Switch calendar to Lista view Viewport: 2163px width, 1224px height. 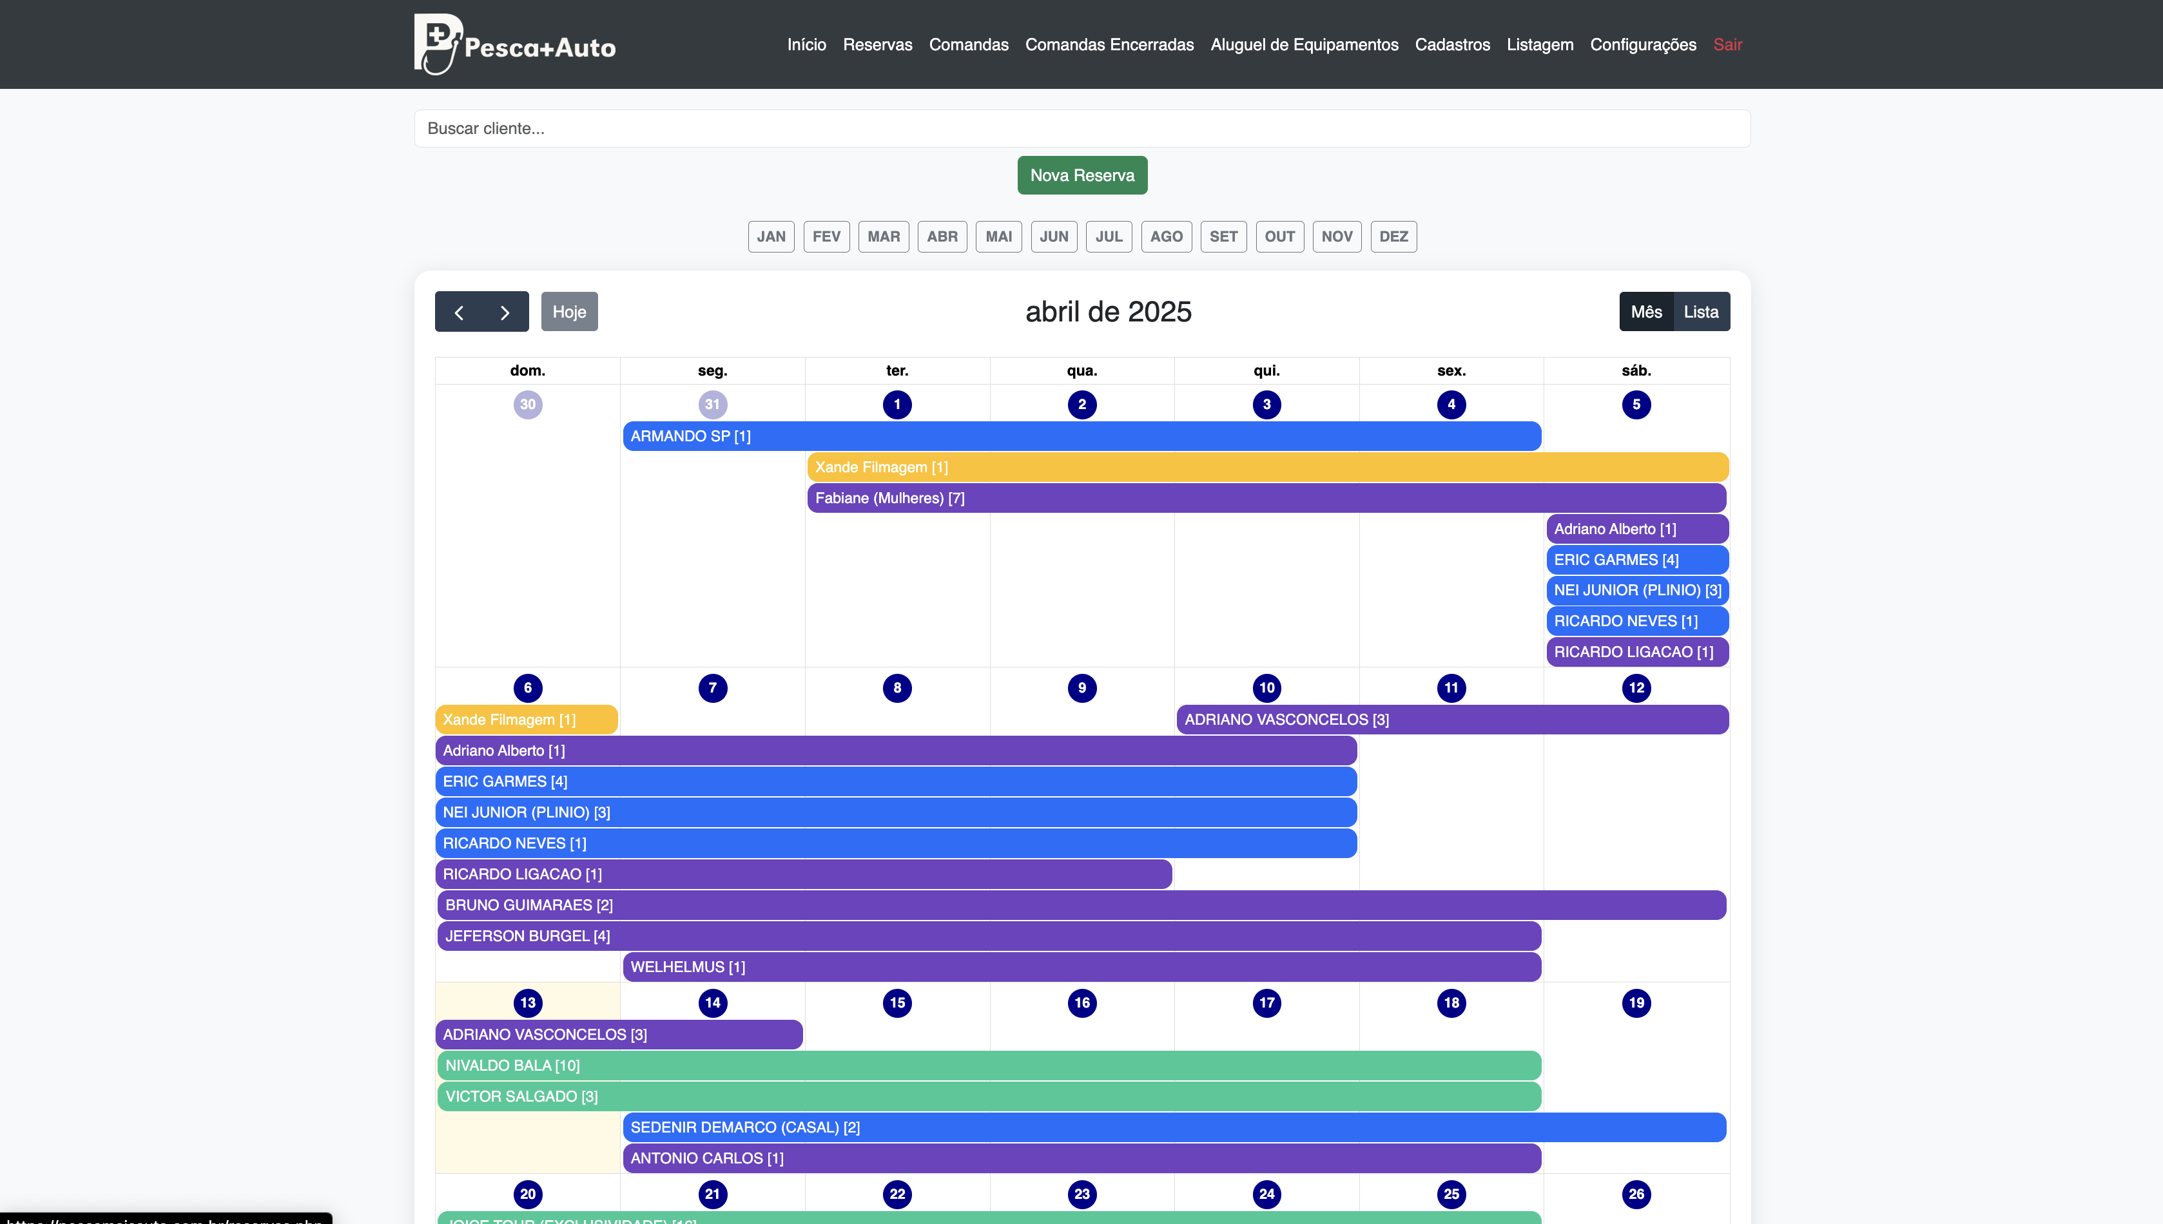point(1700,312)
